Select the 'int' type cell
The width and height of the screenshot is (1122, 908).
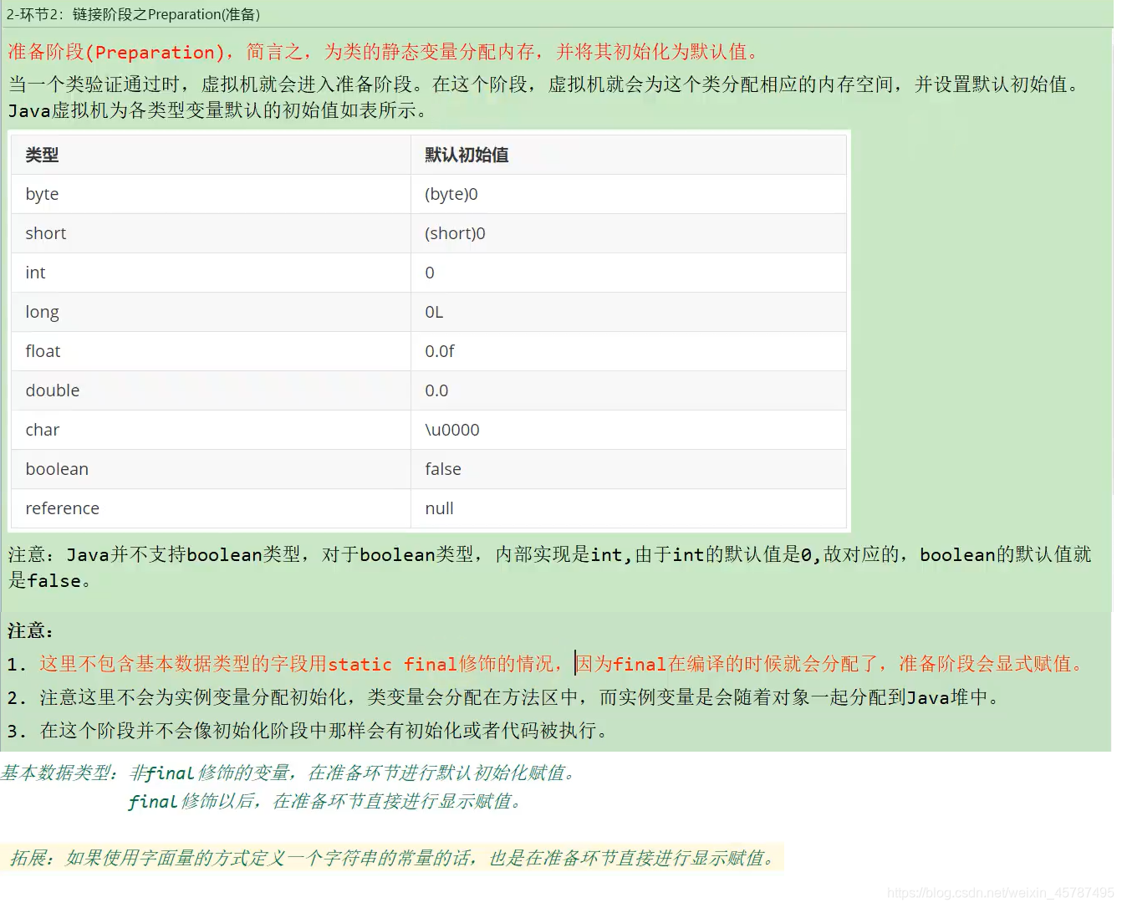pyautogui.click(x=211, y=273)
